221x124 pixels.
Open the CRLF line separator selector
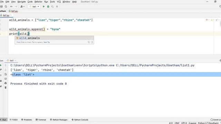177,123
